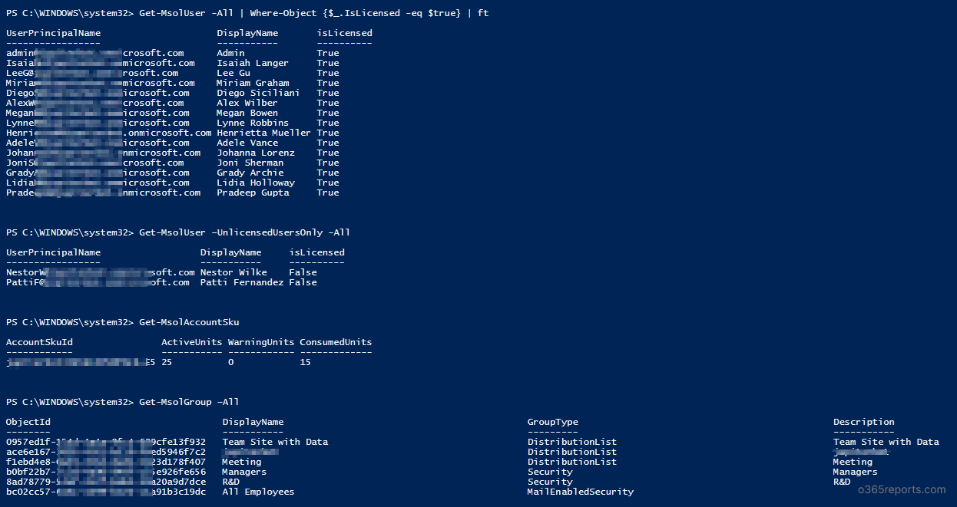Click the ConsumedUnits value 15
The image size is (957, 507).
(305, 362)
